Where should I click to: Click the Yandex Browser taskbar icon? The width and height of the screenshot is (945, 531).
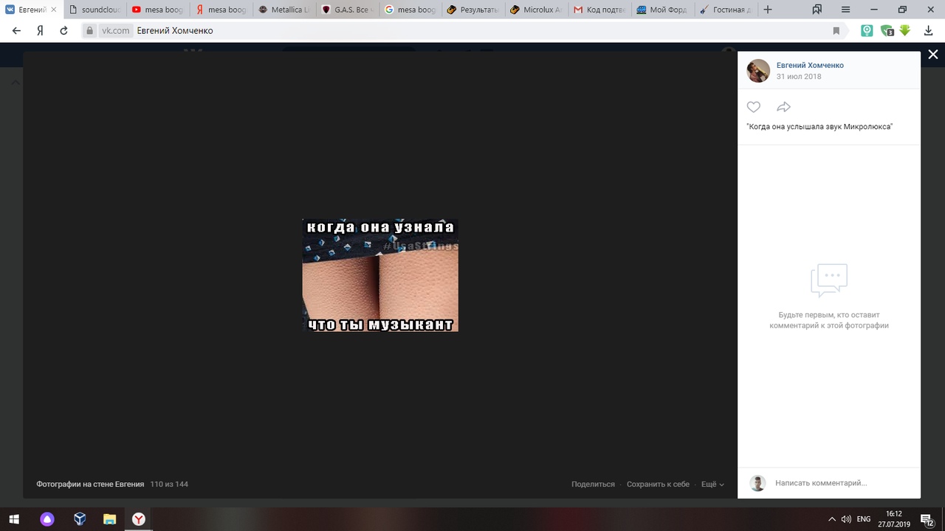[x=139, y=519]
